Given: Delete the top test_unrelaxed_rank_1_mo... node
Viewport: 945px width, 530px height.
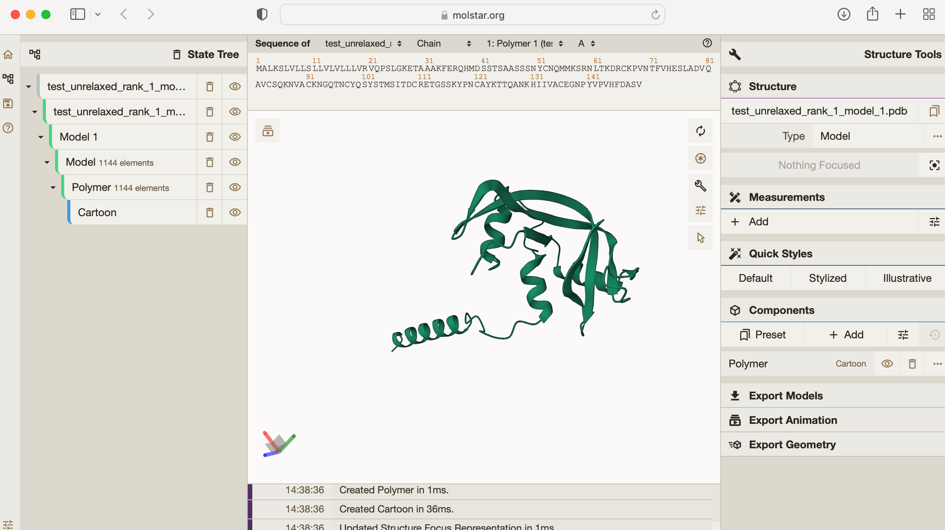Looking at the screenshot, I should tap(209, 87).
